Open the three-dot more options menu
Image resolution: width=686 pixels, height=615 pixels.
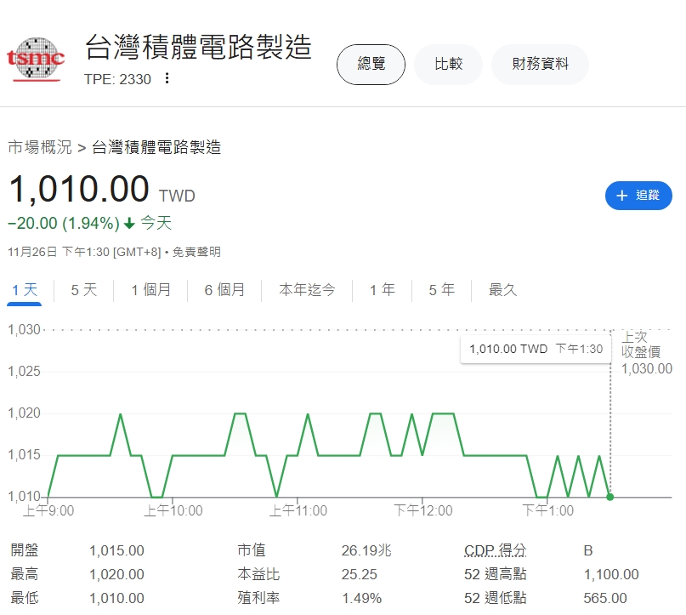[x=167, y=79]
